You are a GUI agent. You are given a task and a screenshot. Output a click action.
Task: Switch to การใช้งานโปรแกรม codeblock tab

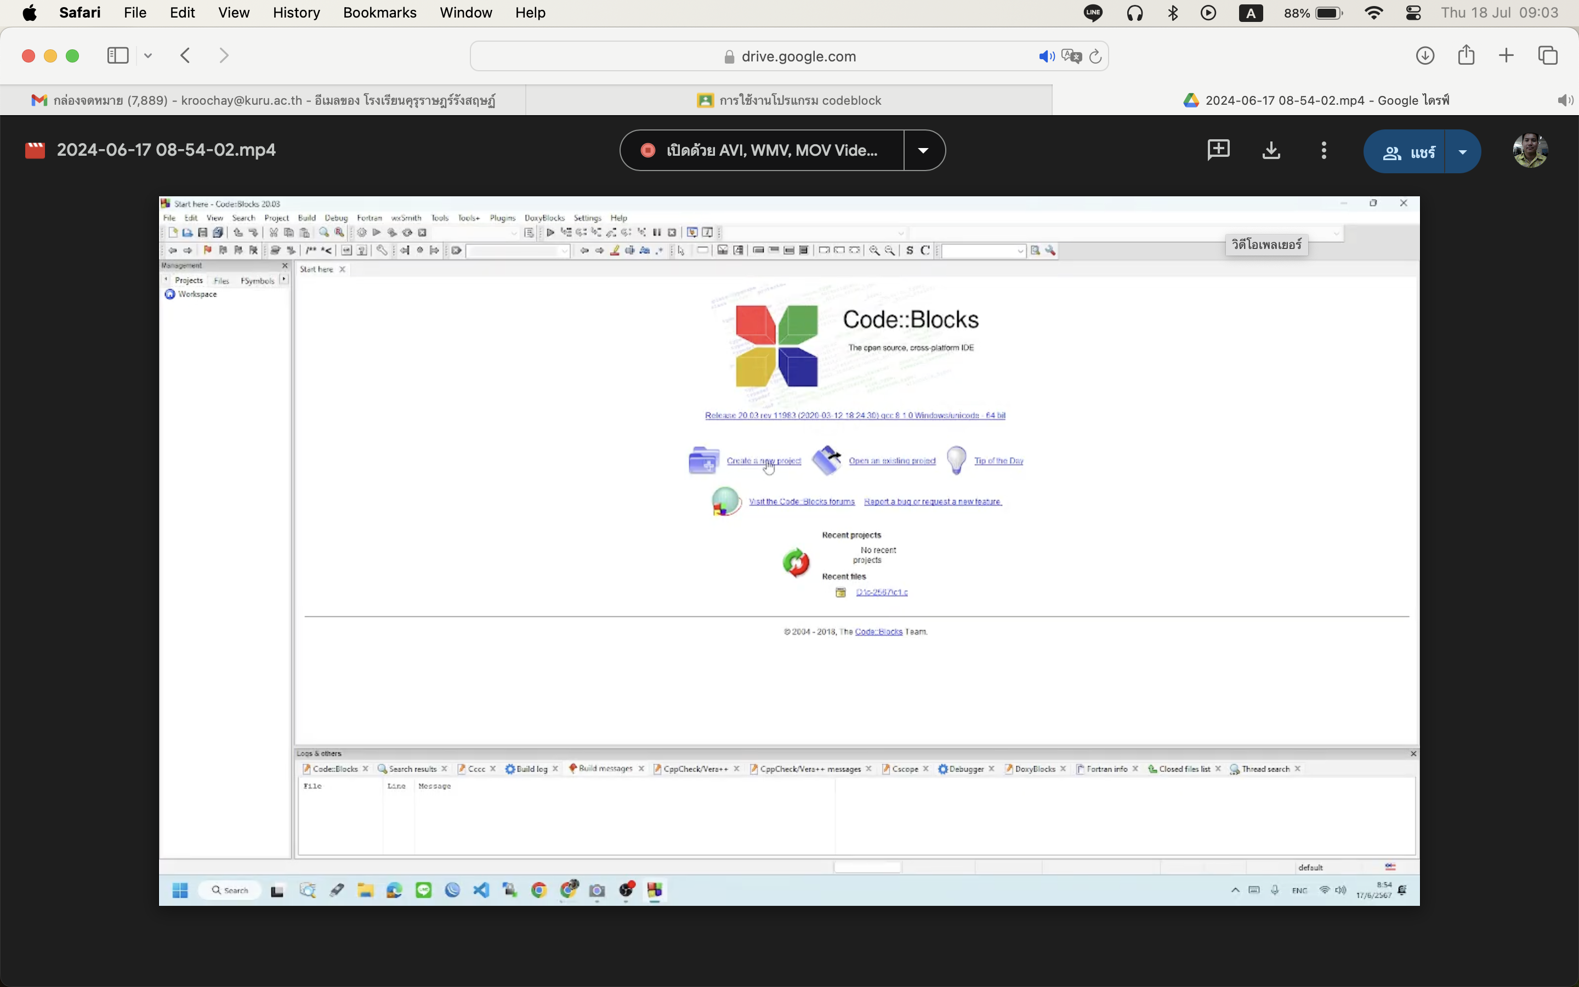tap(789, 100)
